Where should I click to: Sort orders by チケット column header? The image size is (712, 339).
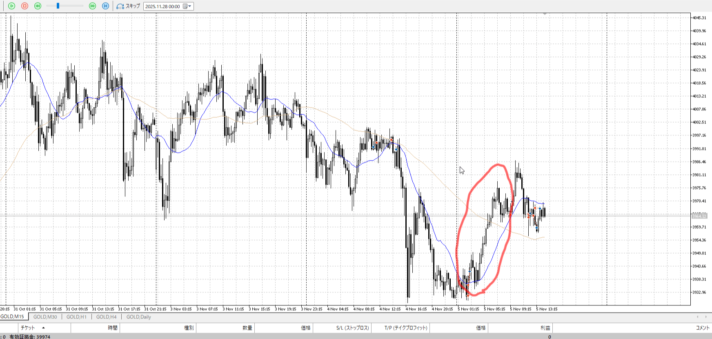28,328
